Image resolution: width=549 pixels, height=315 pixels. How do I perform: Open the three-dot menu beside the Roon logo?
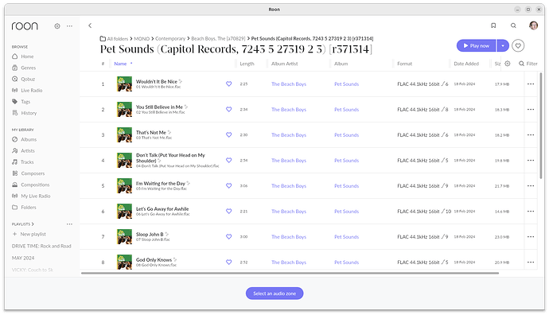[x=70, y=26]
